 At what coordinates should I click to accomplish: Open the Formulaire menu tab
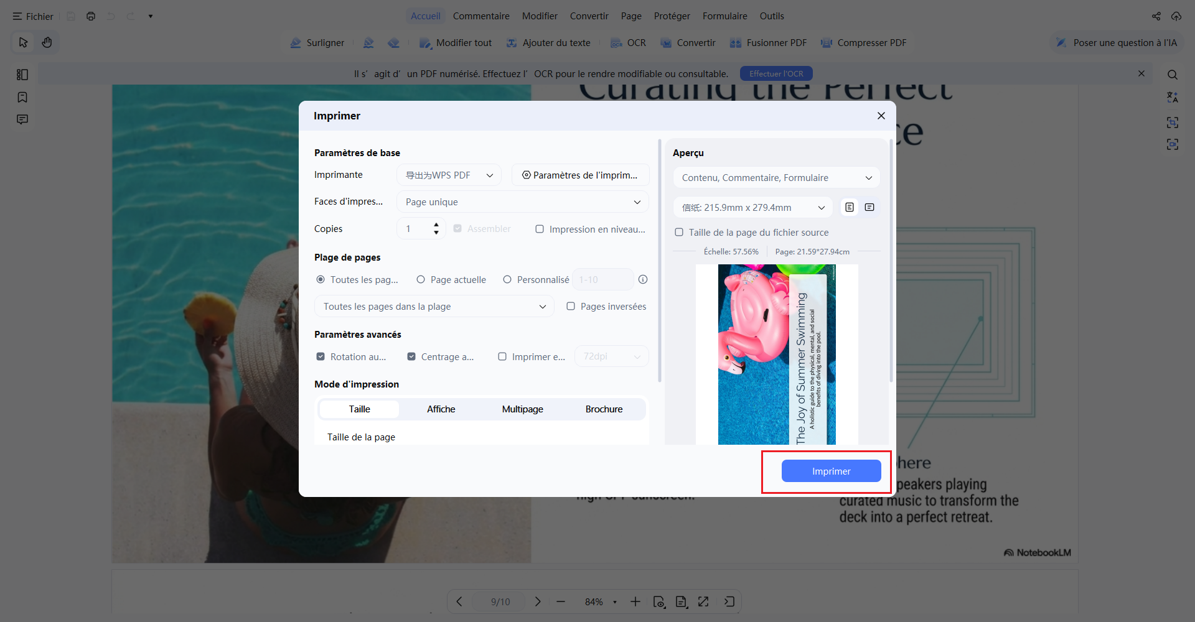click(x=724, y=16)
